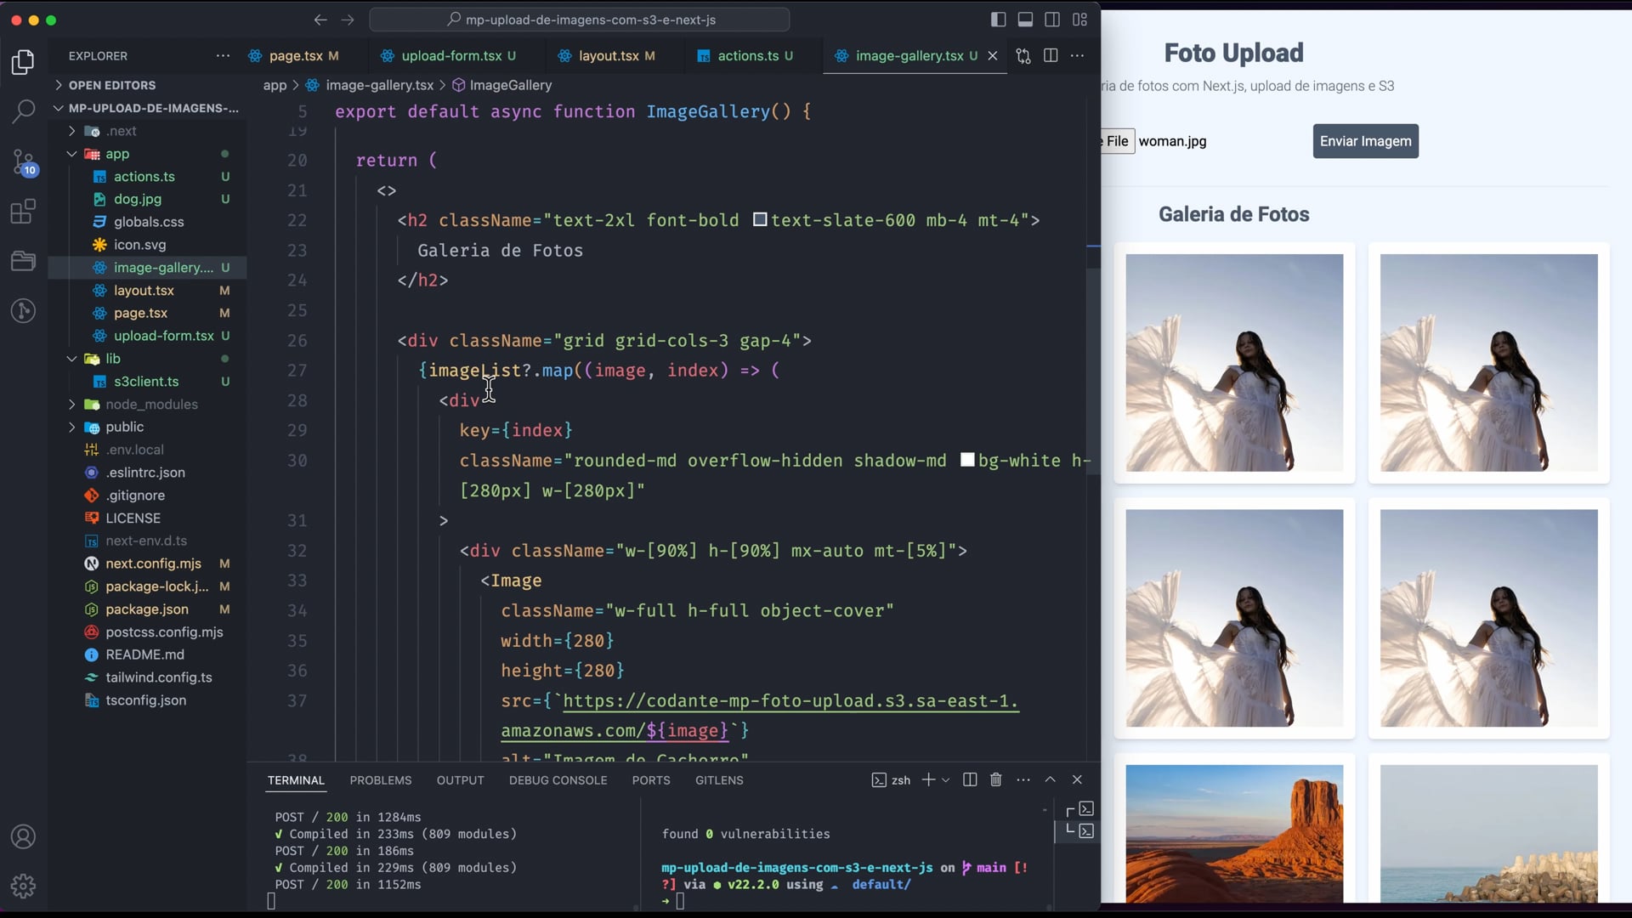Click the Accounts icon in activity bar
This screenshot has width=1632, height=918.
coord(24,837)
